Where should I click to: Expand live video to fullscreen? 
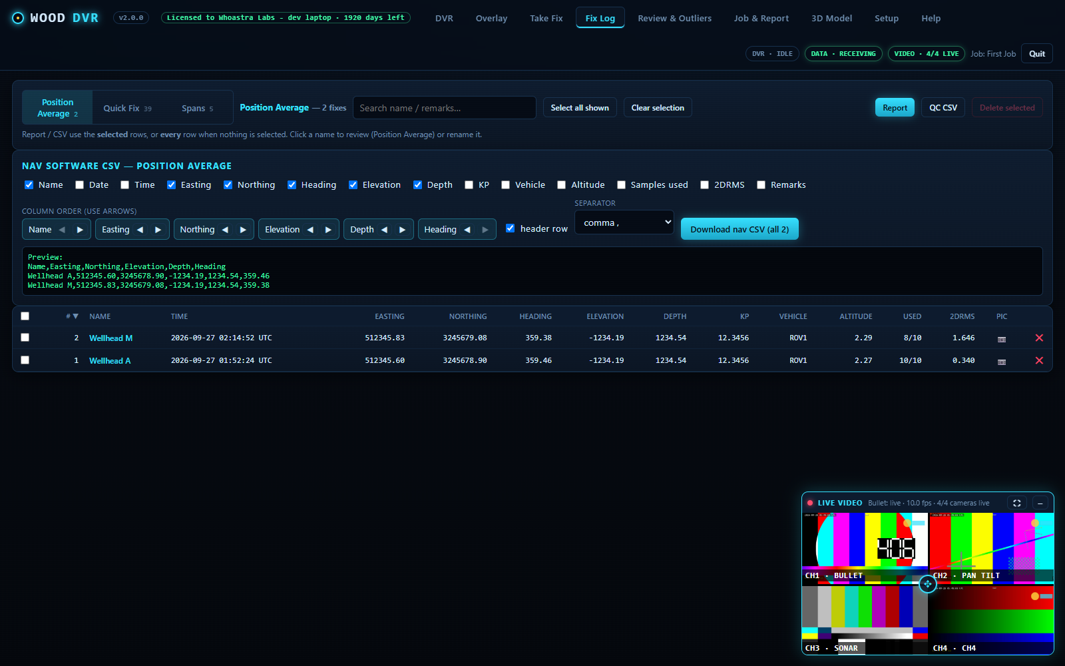tap(1017, 503)
